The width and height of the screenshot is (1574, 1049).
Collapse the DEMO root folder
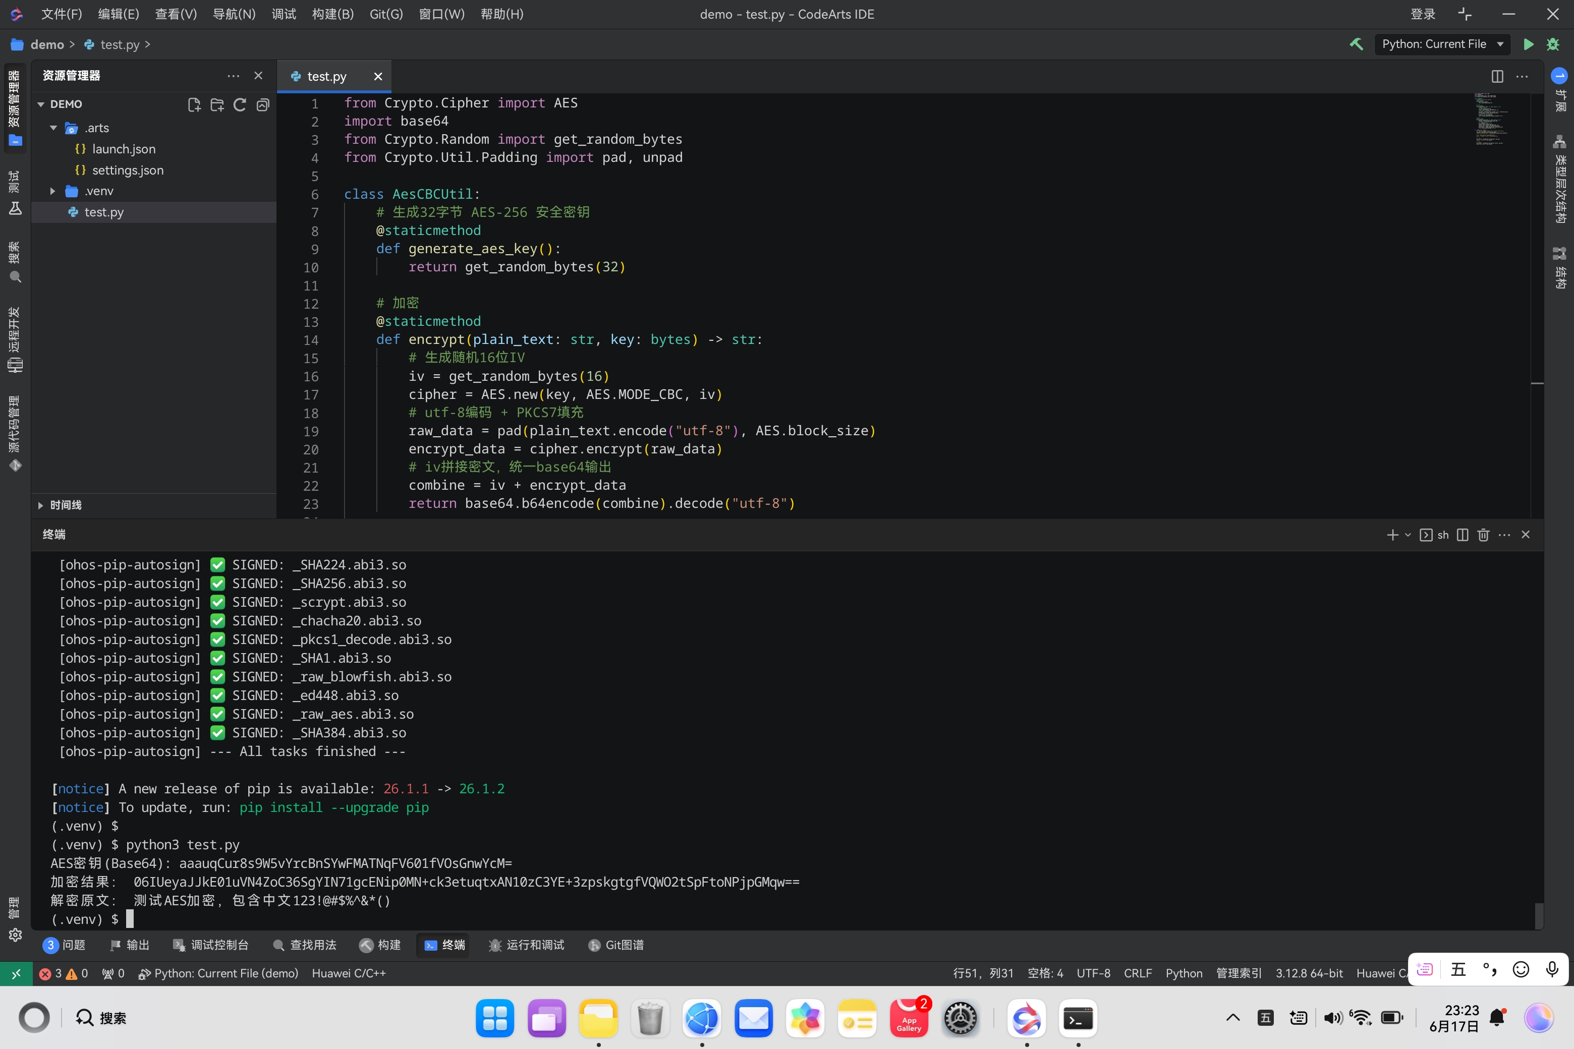point(41,104)
